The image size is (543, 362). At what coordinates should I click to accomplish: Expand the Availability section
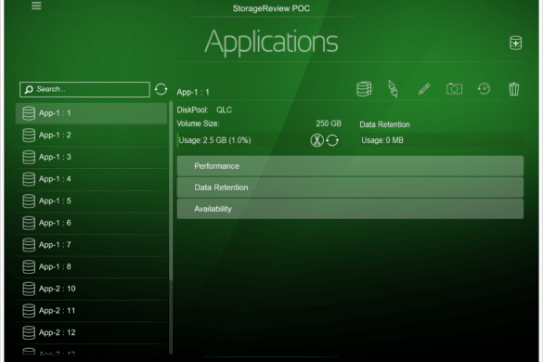click(350, 209)
